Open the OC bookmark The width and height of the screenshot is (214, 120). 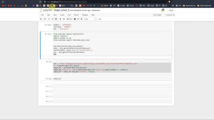point(39,6)
